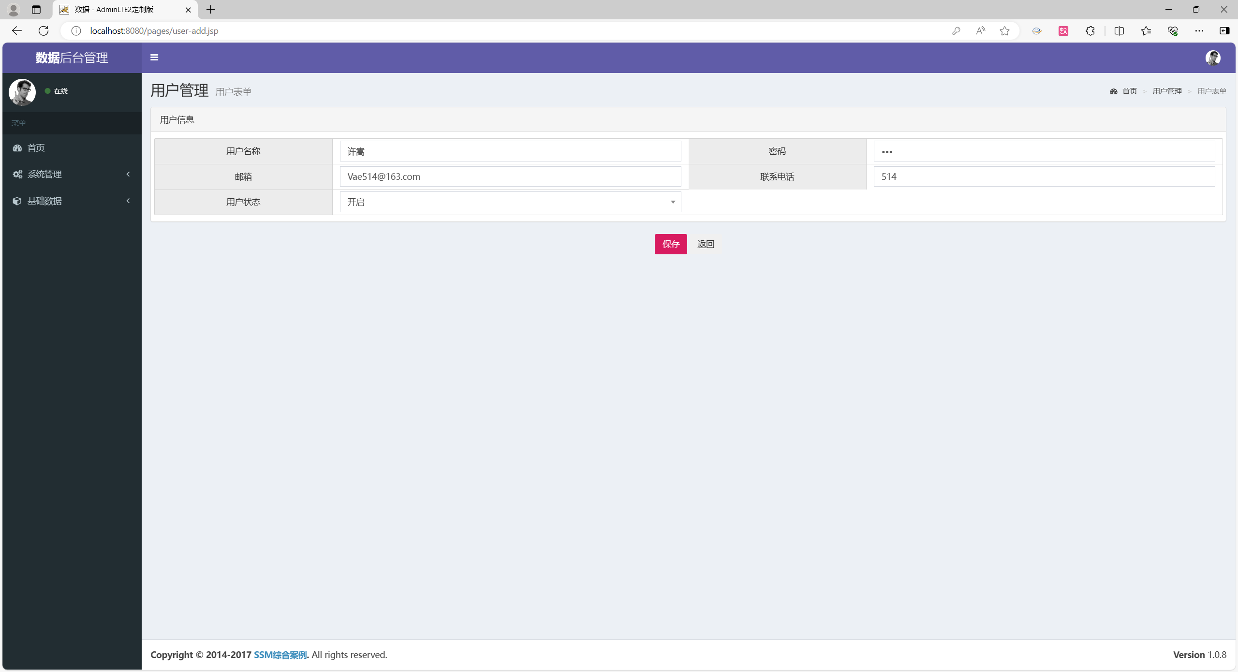Add this page to favorites star

(1004, 31)
